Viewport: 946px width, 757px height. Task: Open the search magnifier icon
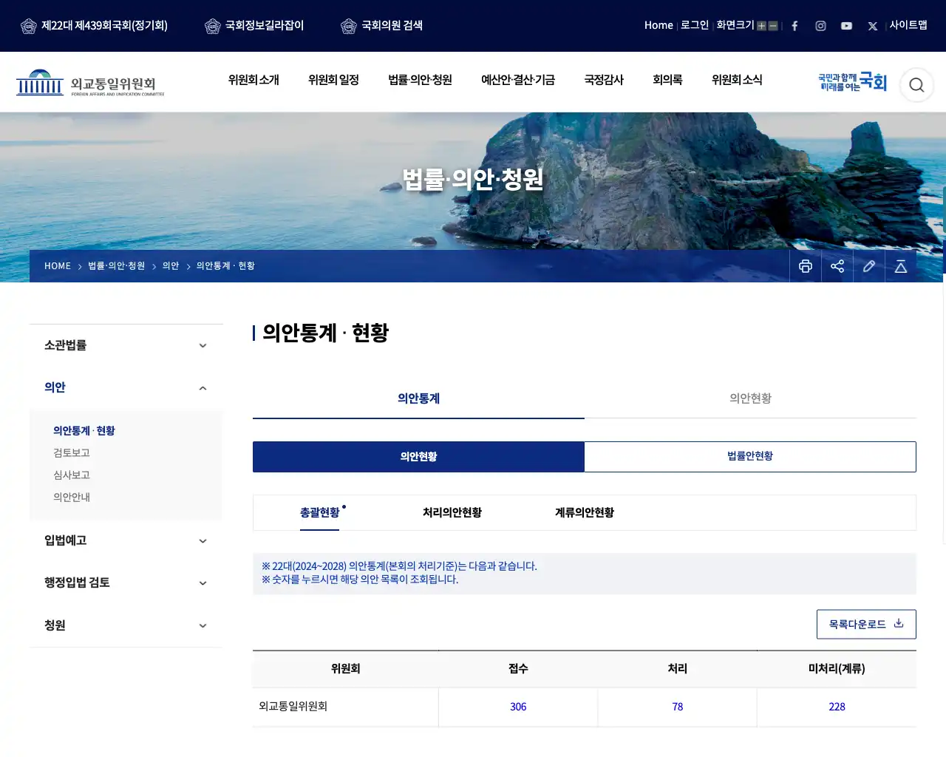click(x=916, y=85)
